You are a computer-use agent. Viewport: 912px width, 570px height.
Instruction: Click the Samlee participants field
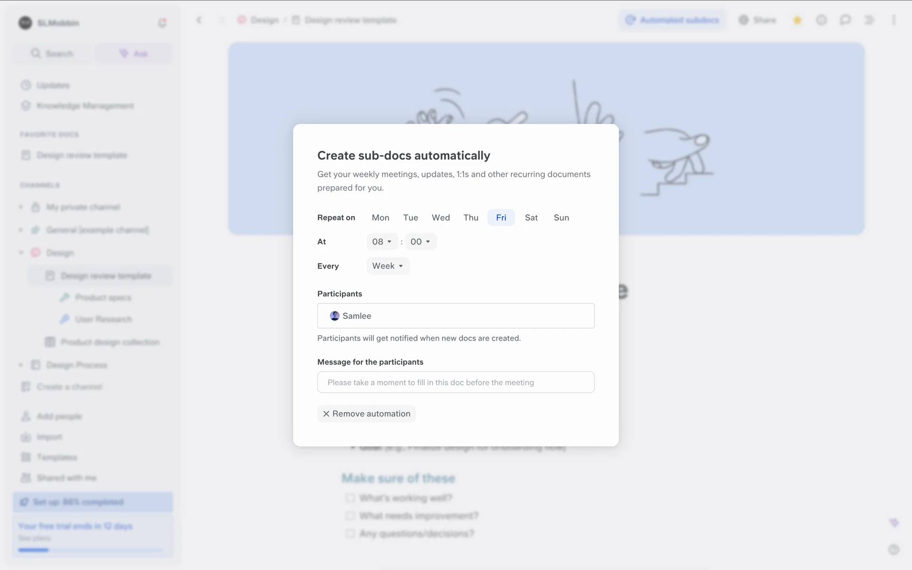click(456, 316)
